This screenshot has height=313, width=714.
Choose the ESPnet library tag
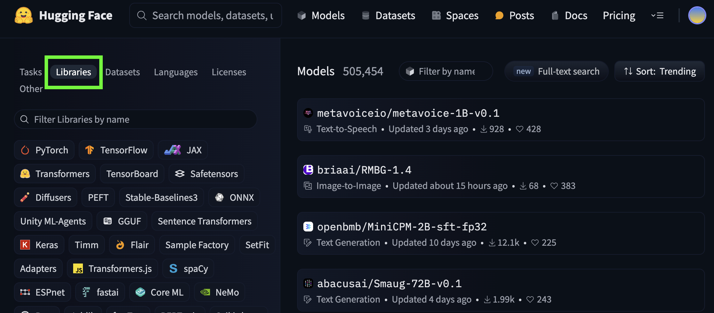tap(42, 292)
